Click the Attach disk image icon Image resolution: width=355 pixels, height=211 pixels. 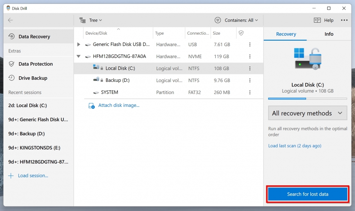click(x=92, y=105)
